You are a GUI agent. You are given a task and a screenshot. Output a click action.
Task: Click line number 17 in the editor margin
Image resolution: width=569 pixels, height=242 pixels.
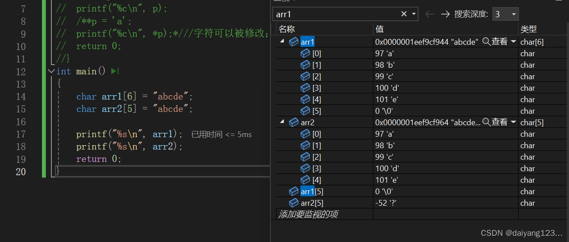tap(20, 134)
